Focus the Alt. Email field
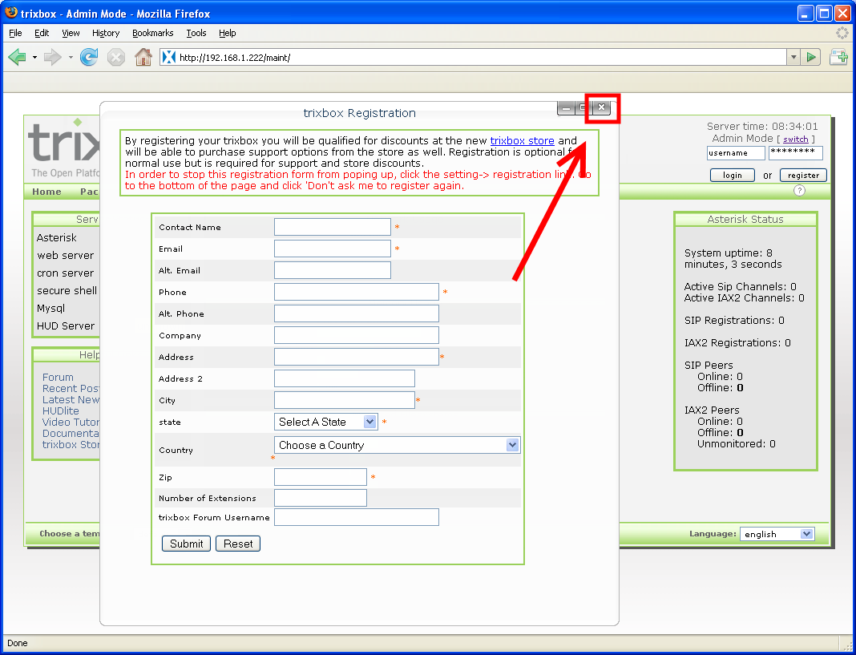The height and width of the screenshot is (655, 856). (x=333, y=270)
